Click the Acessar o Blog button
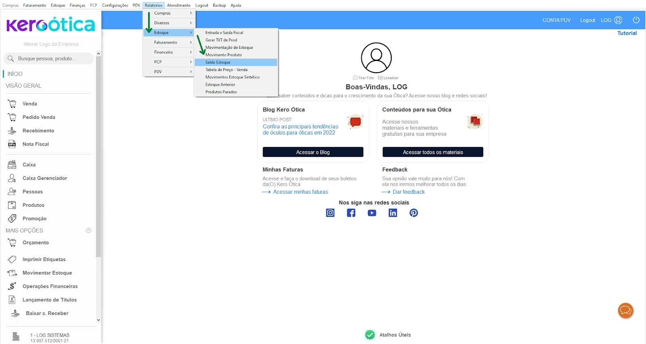The width and height of the screenshot is (646, 344). pos(313,152)
